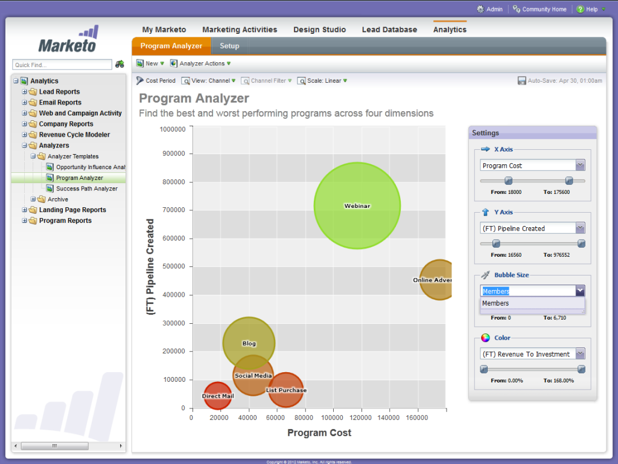
Task: Click the Community Home icon
Action: (517, 9)
